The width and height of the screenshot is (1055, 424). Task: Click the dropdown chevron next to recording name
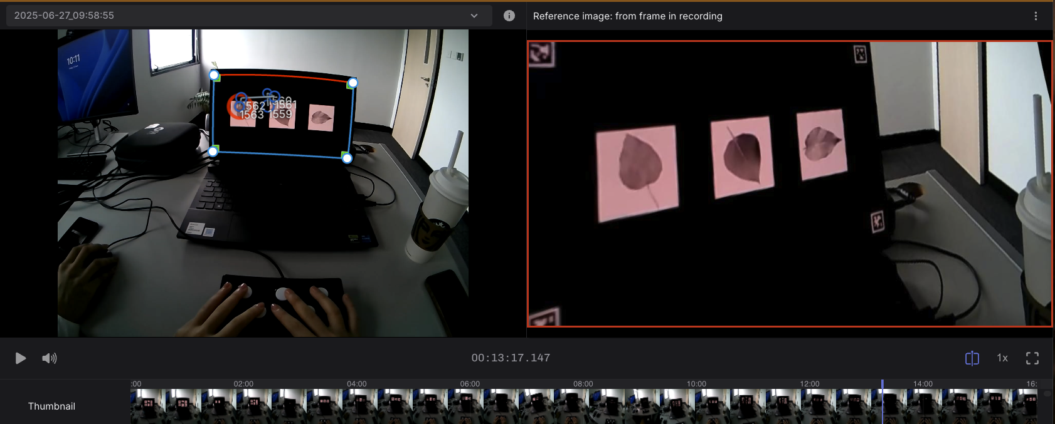point(474,16)
